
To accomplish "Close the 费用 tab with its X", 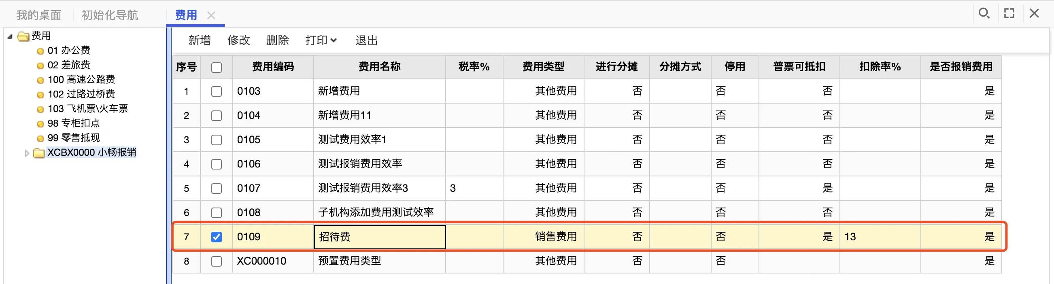I will tap(211, 15).
